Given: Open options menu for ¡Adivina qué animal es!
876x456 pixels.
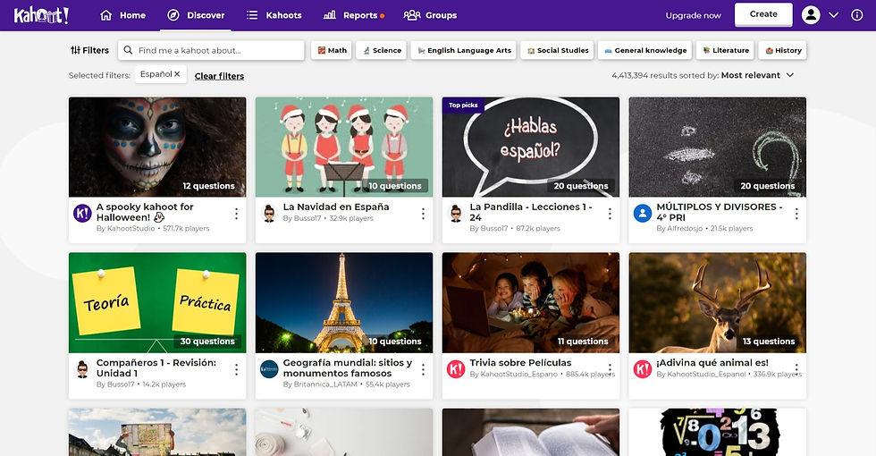Looking at the screenshot, I should click(x=796, y=369).
